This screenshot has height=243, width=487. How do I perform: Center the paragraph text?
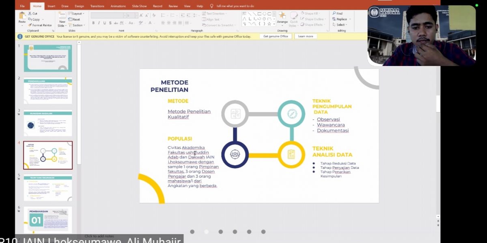pyautogui.click(x=168, y=23)
